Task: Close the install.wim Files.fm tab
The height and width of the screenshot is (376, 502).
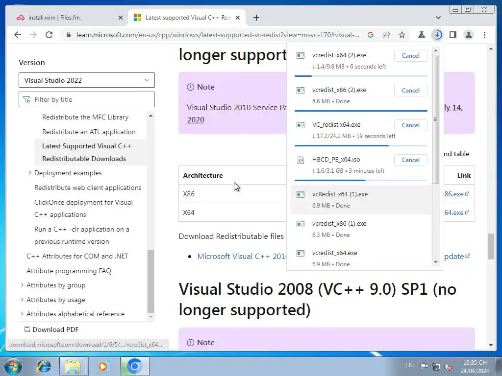Action: point(121,18)
